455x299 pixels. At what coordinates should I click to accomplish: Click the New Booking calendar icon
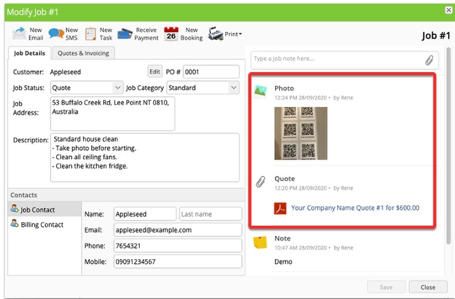pyautogui.click(x=171, y=34)
